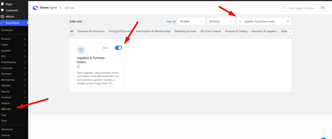
Task: Open Dashboard in the sidebar
Action: (x=7, y=30)
